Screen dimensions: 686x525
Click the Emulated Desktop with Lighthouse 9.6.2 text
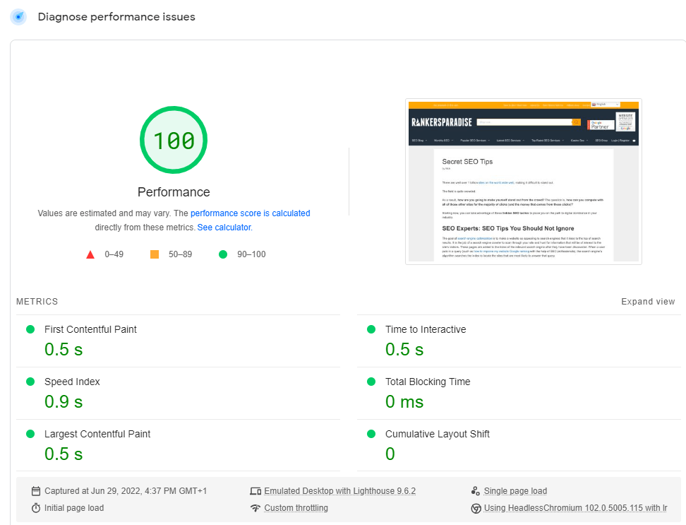click(x=339, y=491)
